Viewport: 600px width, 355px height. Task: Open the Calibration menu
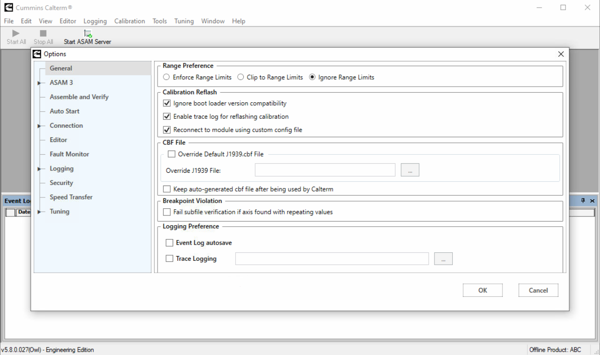click(129, 21)
